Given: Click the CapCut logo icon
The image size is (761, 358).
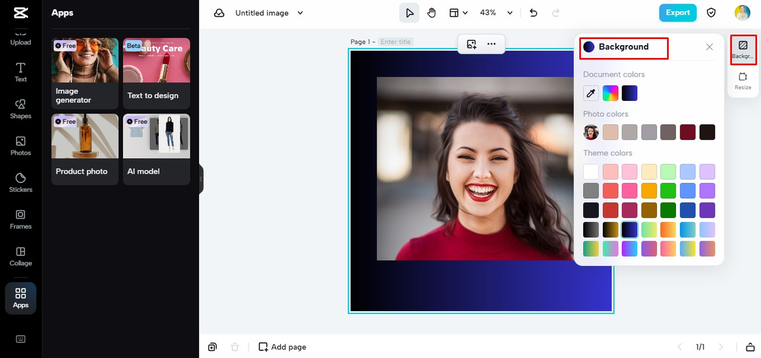Looking at the screenshot, I should click(x=21, y=12).
